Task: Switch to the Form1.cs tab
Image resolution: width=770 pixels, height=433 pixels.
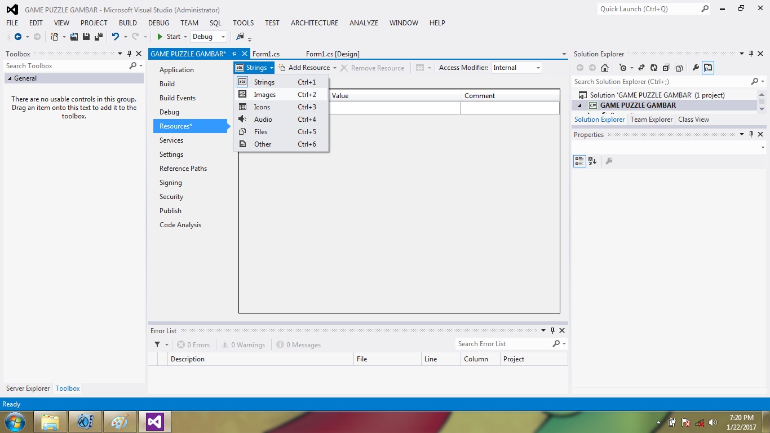Action: point(266,54)
